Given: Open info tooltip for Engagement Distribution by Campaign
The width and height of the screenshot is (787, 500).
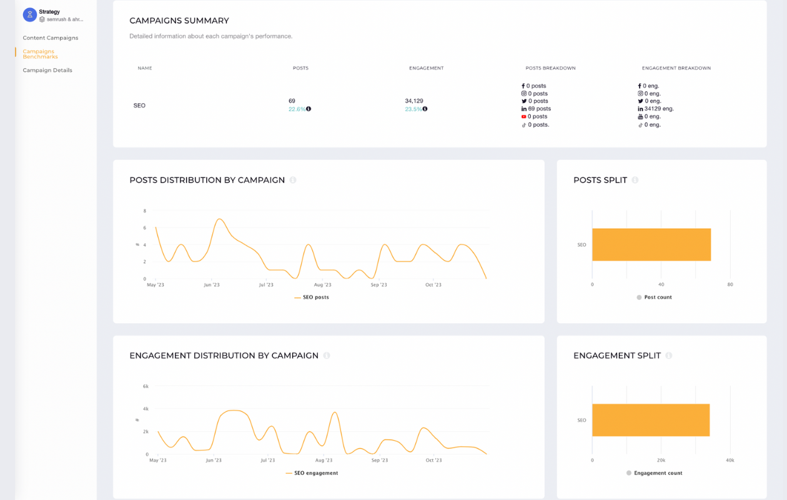Looking at the screenshot, I should [327, 356].
